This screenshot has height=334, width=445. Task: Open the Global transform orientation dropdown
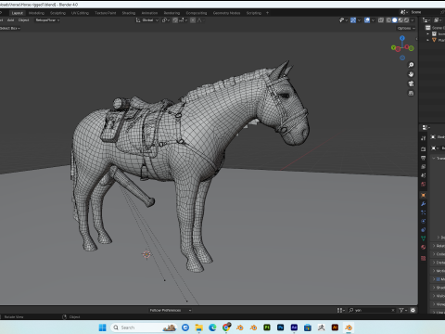coord(147,20)
